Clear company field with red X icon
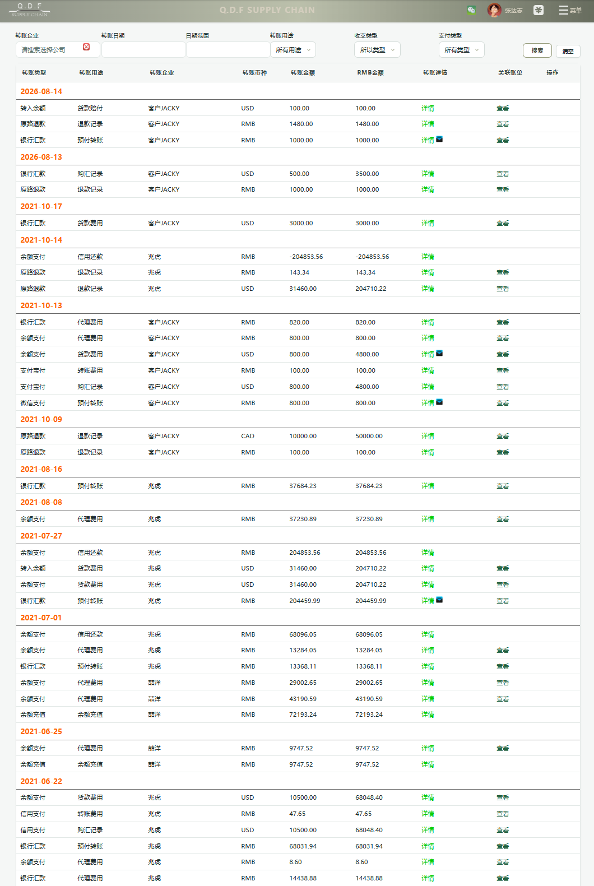The image size is (594, 886). click(x=86, y=47)
